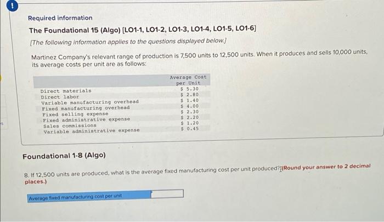
Task: Click the 'Fixed manufacturing overhead' row label
Action: click(86, 108)
